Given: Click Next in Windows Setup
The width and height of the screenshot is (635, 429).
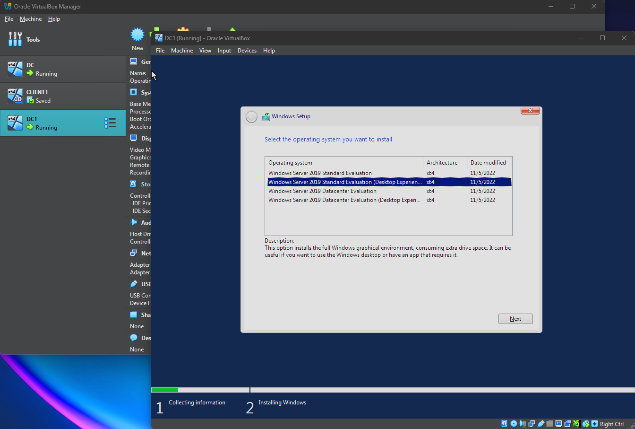Looking at the screenshot, I should (515, 319).
